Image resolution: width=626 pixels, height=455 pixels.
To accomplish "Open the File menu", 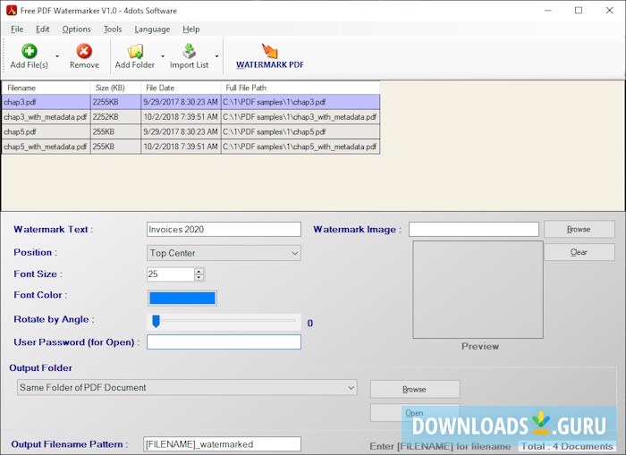I will coord(17,29).
